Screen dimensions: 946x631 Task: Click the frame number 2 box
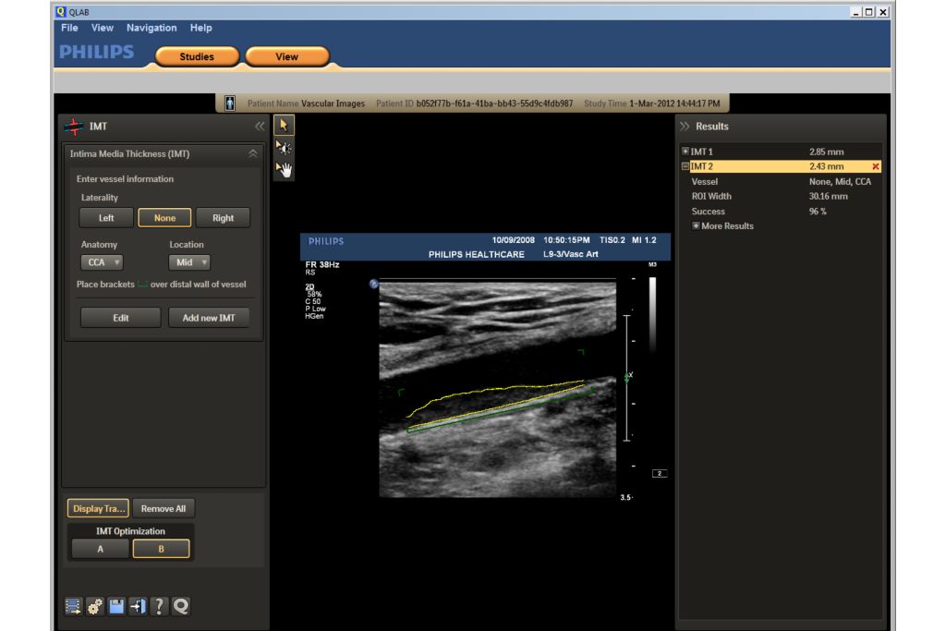[660, 474]
